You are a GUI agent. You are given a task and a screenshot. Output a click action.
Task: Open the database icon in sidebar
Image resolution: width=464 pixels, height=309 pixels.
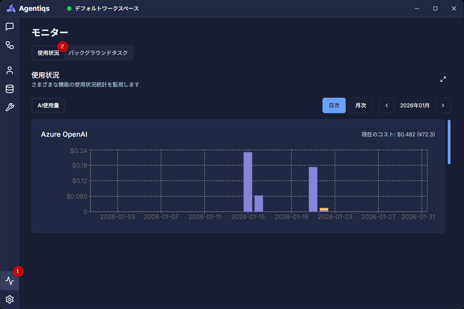point(10,89)
